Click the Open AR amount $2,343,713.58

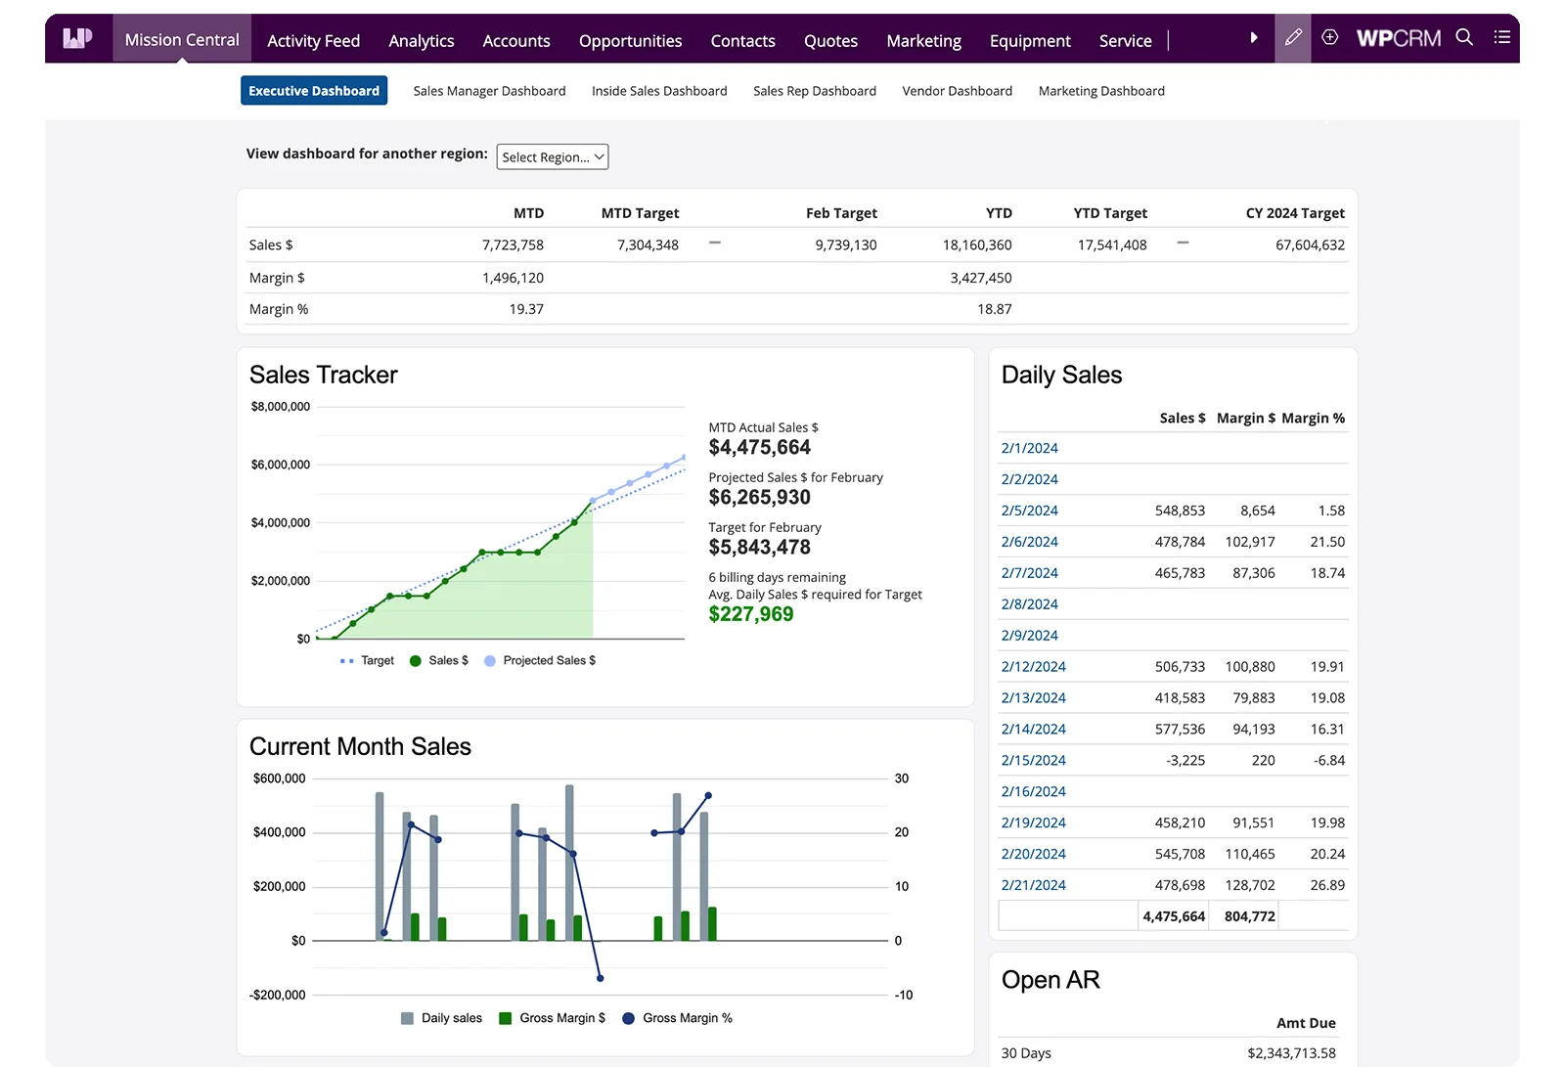point(1291,1053)
